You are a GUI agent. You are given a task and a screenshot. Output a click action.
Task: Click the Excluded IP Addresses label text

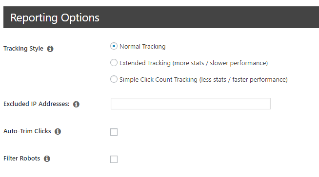coord(37,104)
